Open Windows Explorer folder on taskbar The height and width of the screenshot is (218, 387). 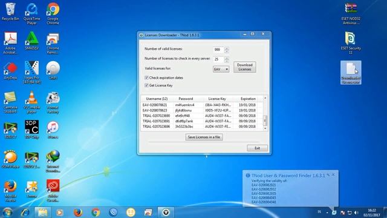(42, 213)
